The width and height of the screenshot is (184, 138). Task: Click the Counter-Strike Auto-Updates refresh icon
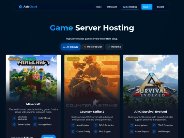pos(73,125)
